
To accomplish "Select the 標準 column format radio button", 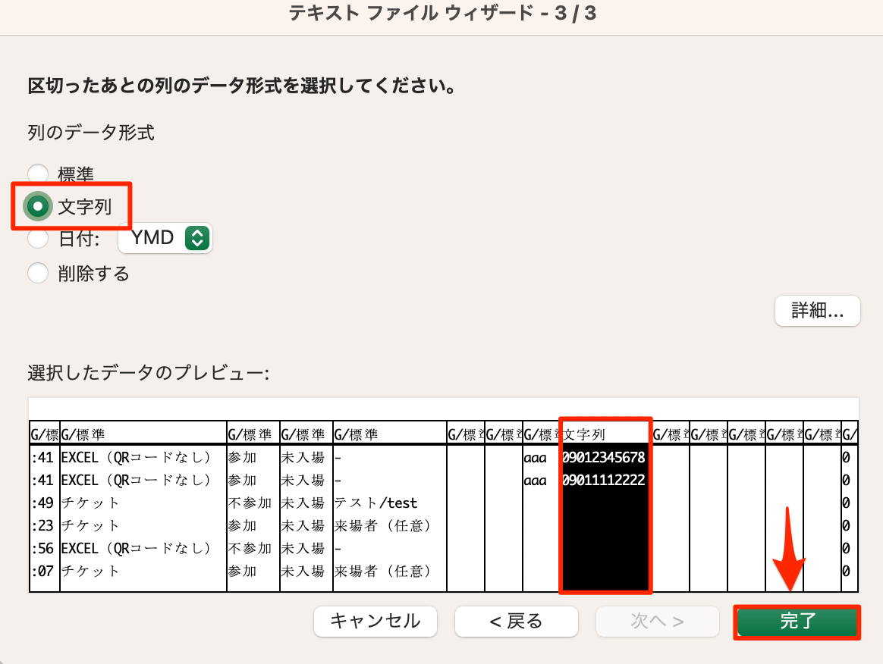I will (x=38, y=174).
